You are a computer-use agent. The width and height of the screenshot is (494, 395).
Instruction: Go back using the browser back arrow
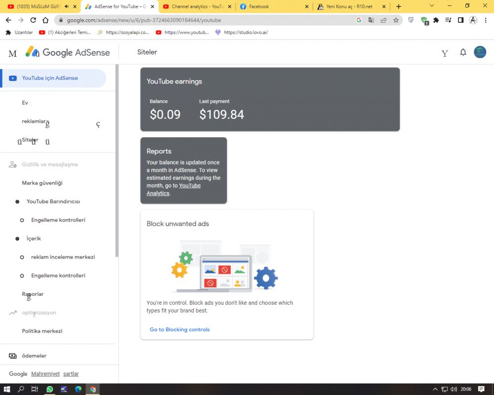8,20
